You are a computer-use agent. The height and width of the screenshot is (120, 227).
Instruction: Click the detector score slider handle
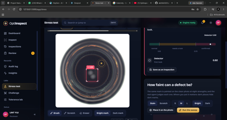[x=210, y=44]
